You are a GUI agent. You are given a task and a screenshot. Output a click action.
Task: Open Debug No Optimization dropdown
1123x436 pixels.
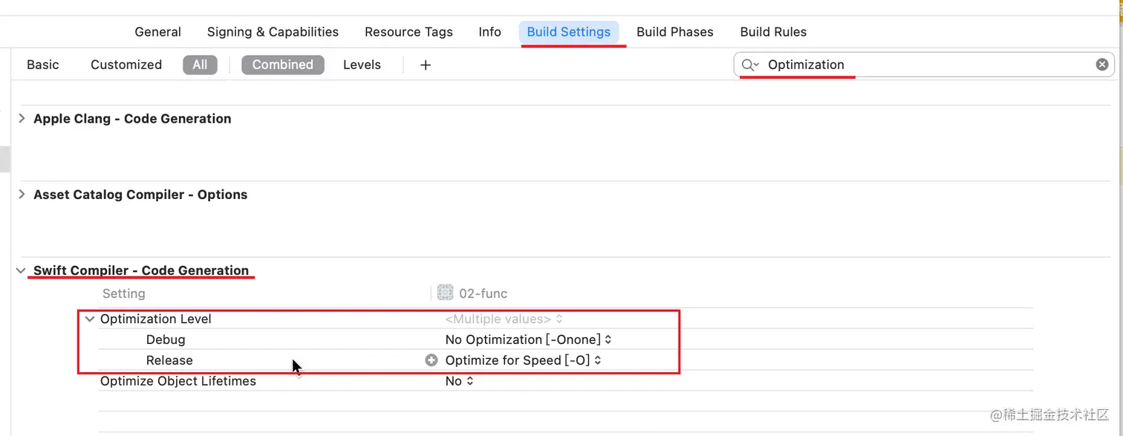528,339
